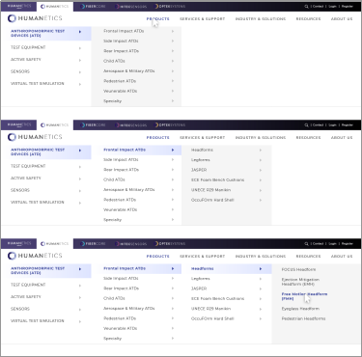Open Services & Support in the middle panel's navigation
Image resolution: width=362 pixels, height=357 pixels.
pyautogui.click(x=202, y=138)
